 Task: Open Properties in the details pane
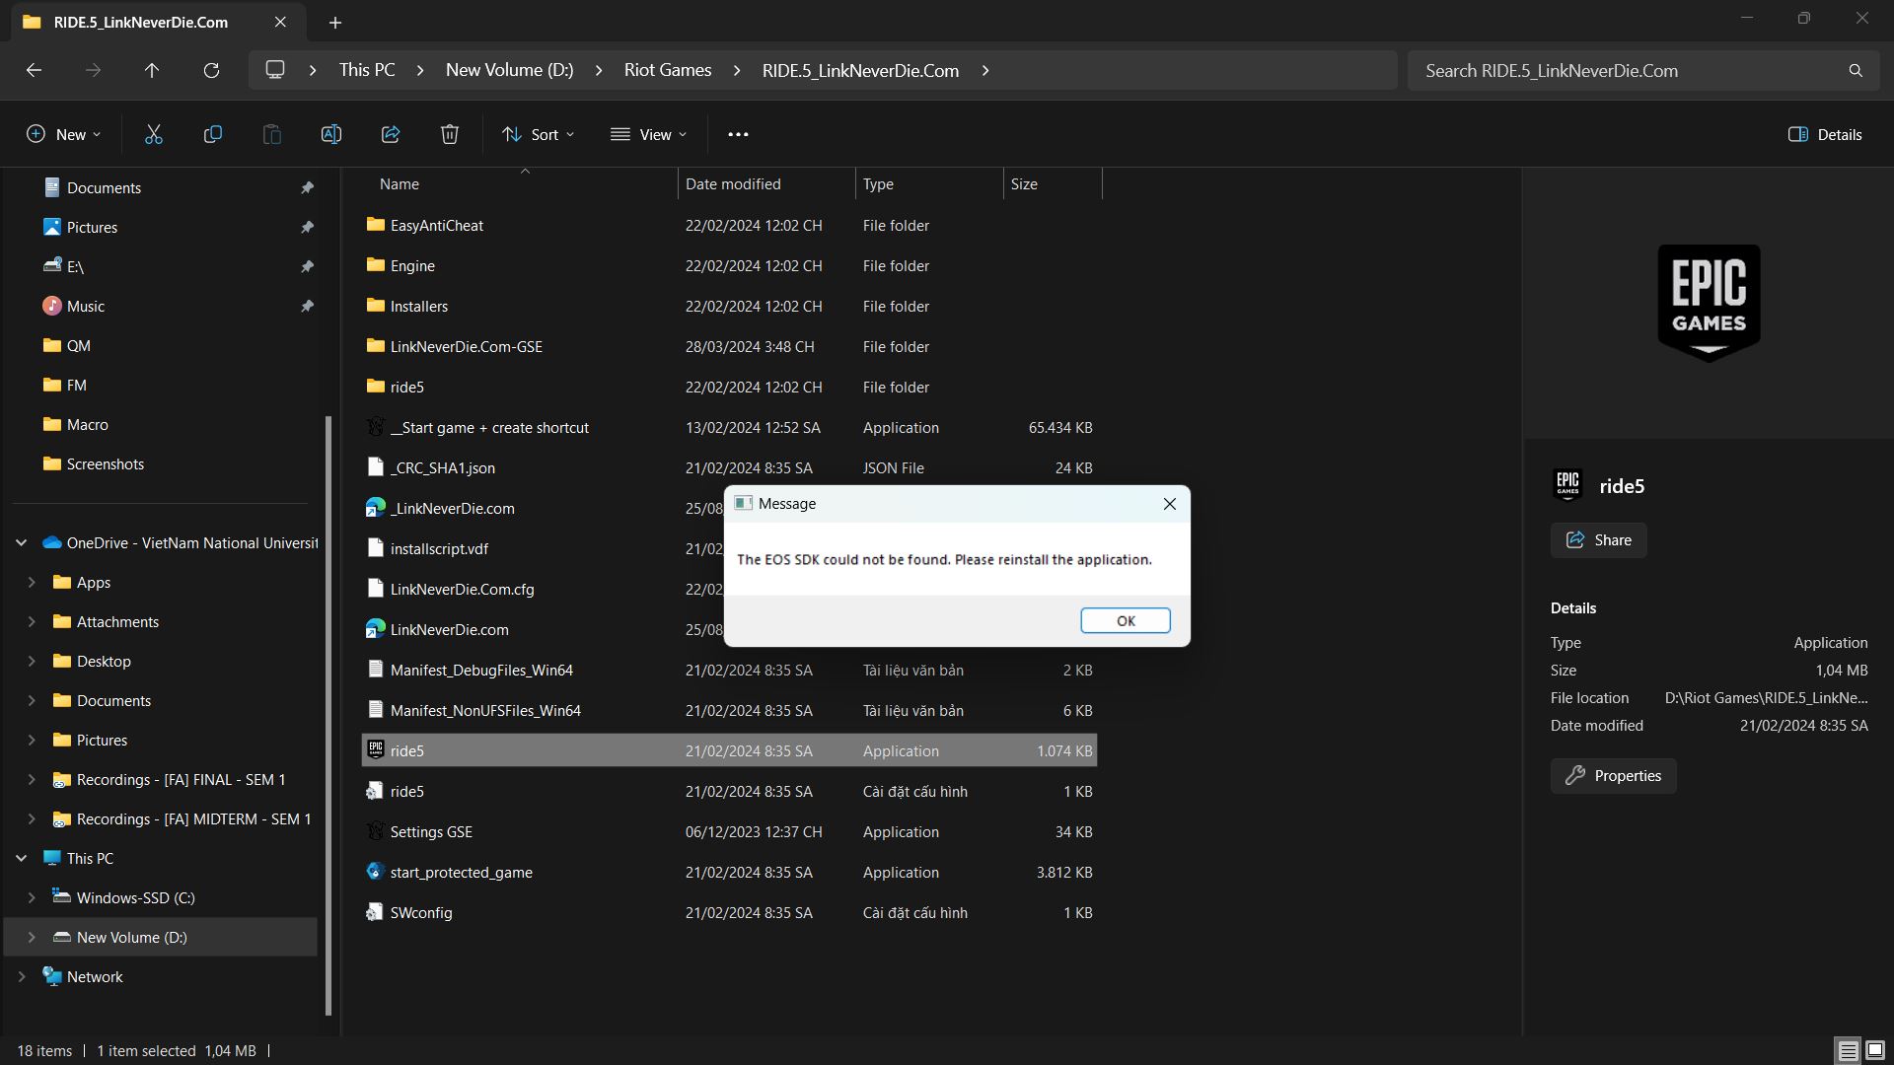[1613, 776]
